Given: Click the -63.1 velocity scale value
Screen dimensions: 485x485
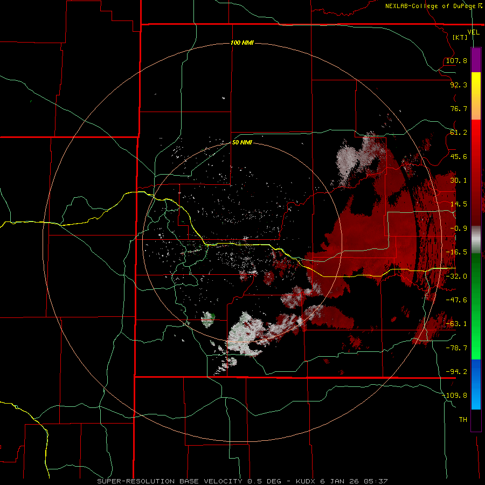Looking at the screenshot, I should tap(456, 324).
